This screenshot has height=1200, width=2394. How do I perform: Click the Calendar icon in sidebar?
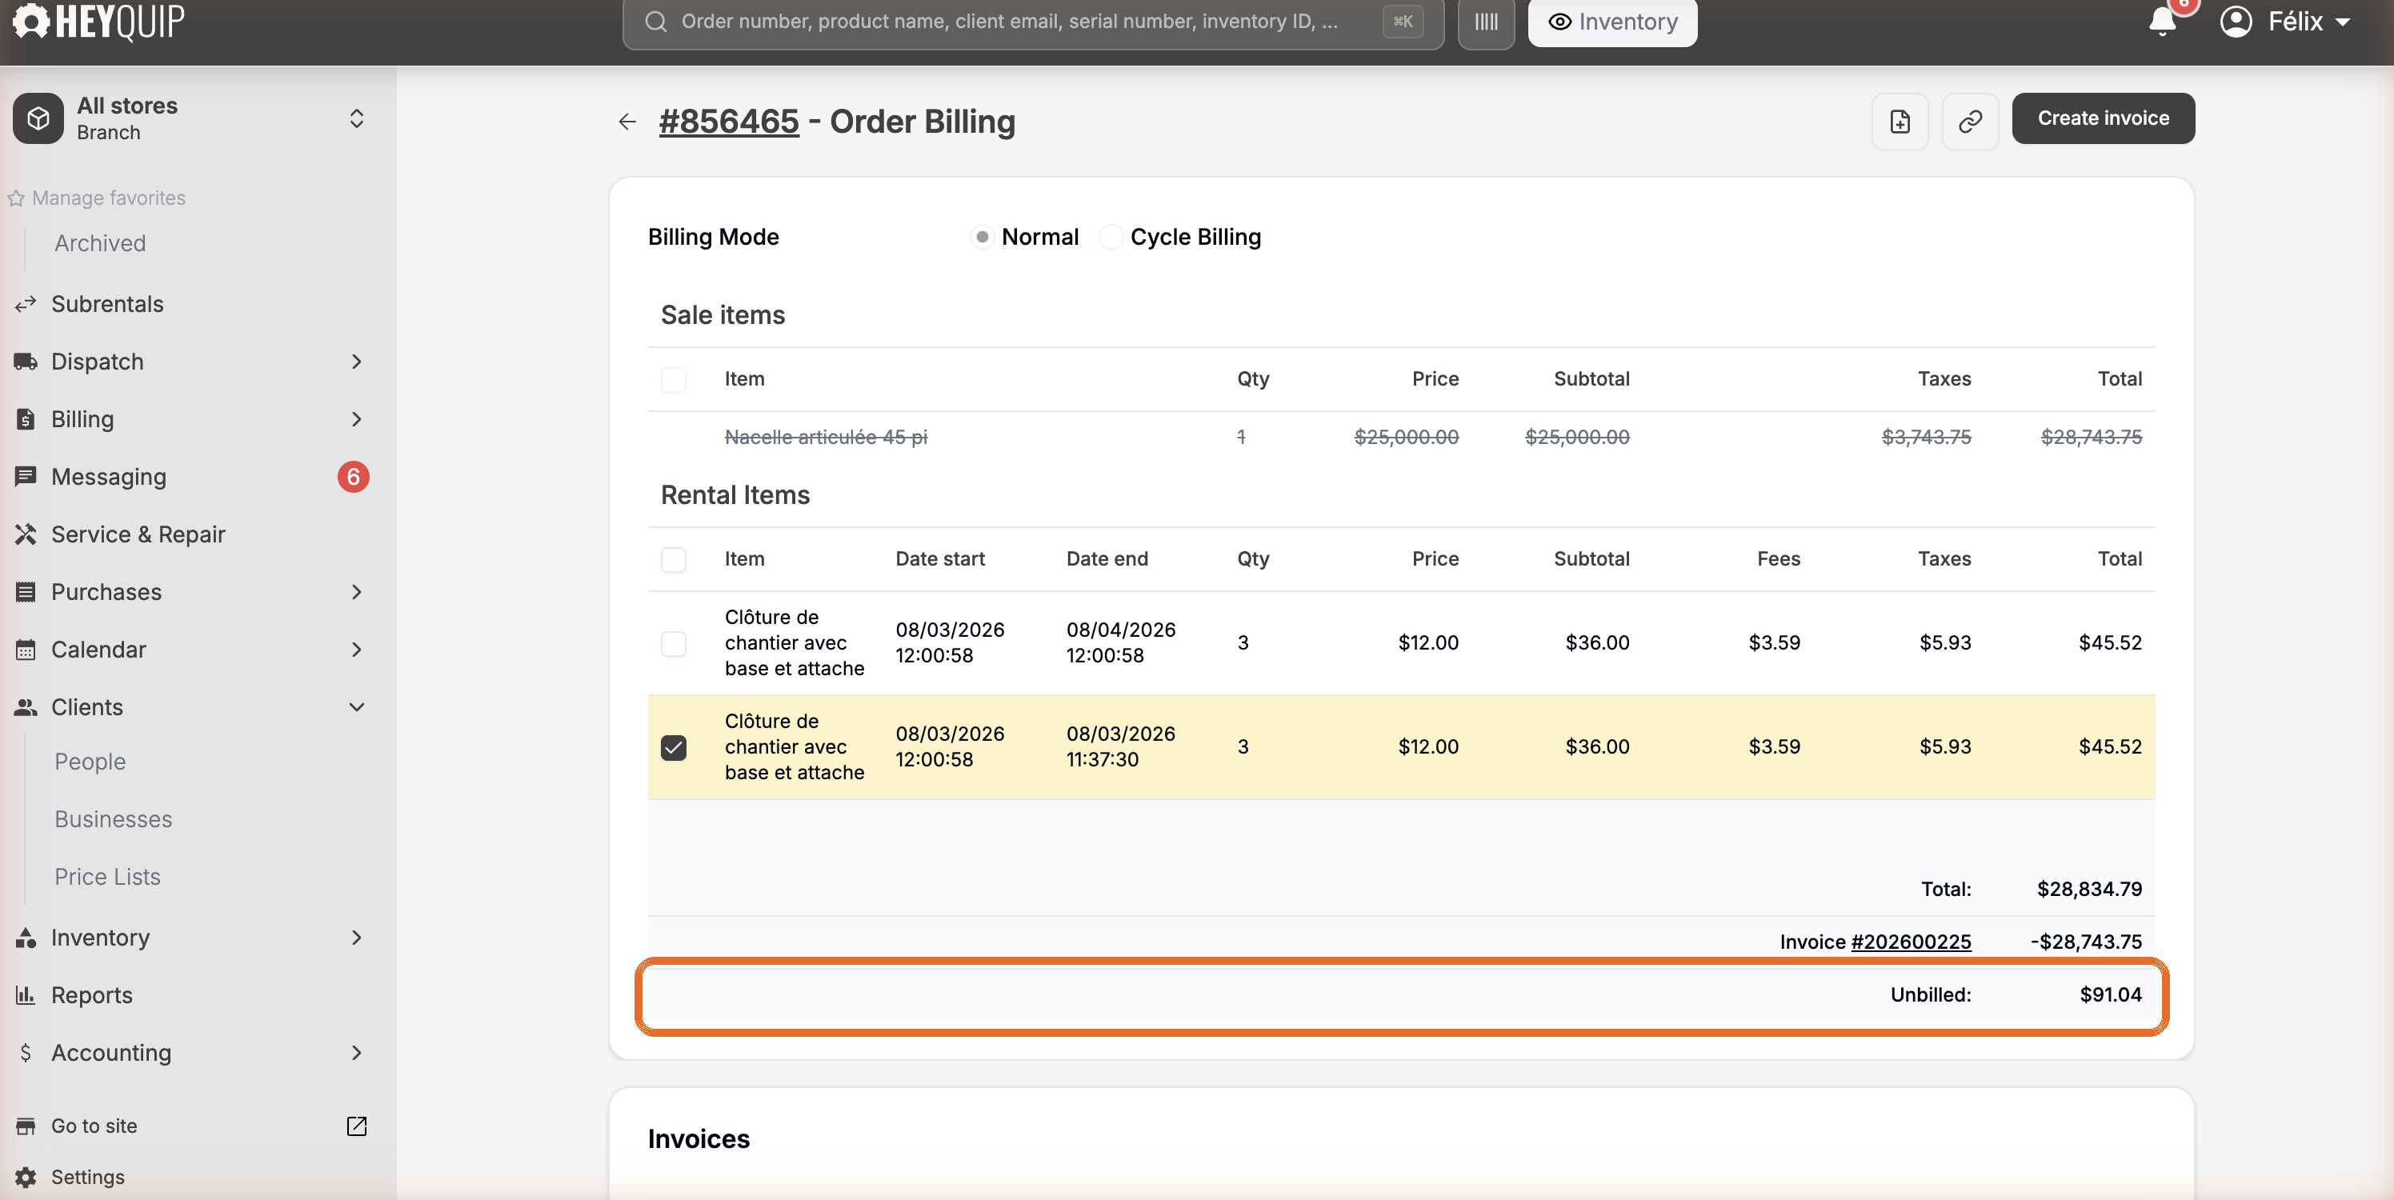point(26,650)
